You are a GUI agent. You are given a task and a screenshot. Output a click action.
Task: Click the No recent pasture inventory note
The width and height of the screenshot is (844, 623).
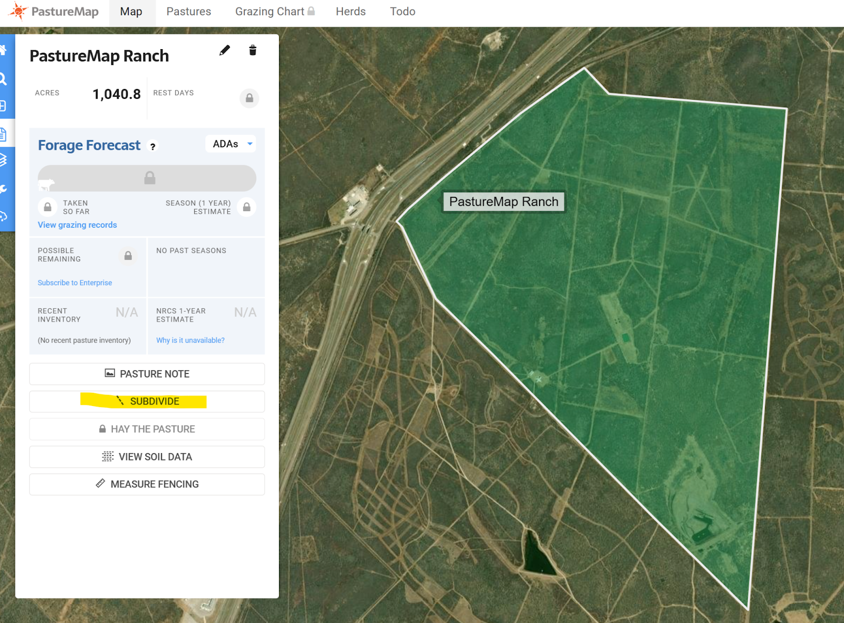point(84,341)
